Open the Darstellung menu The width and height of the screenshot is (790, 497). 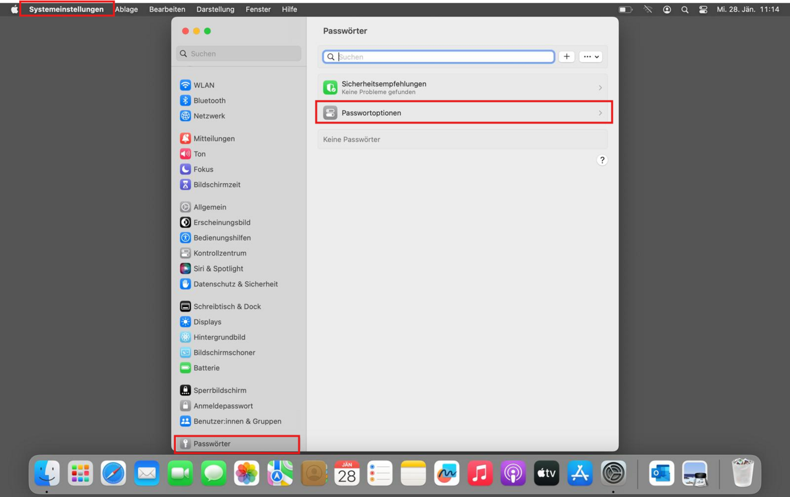pyautogui.click(x=215, y=9)
